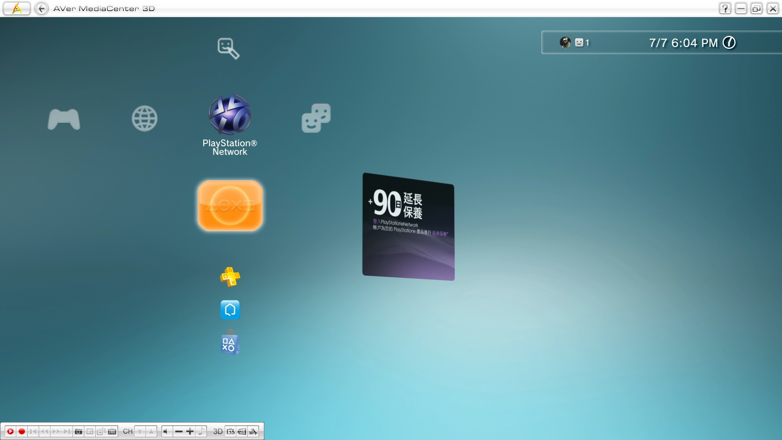Image resolution: width=782 pixels, height=440 pixels.
Task: Select the Network globe category icon
Action: pyautogui.click(x=145, y=119)
